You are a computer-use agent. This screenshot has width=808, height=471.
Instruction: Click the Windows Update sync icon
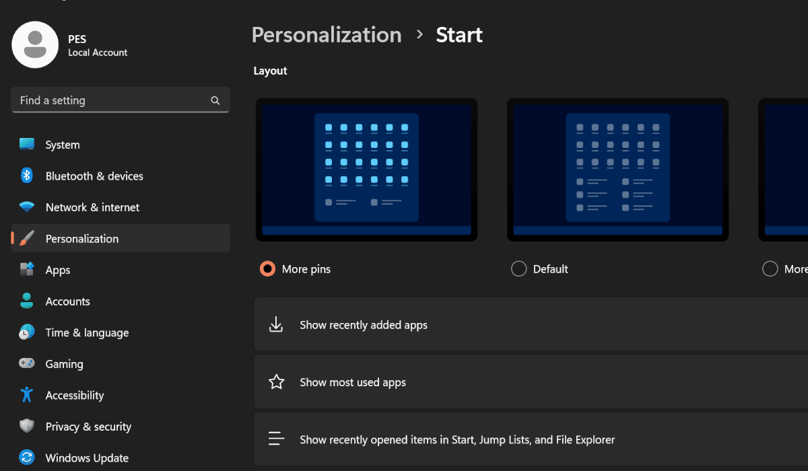click(x=27, y=458)
